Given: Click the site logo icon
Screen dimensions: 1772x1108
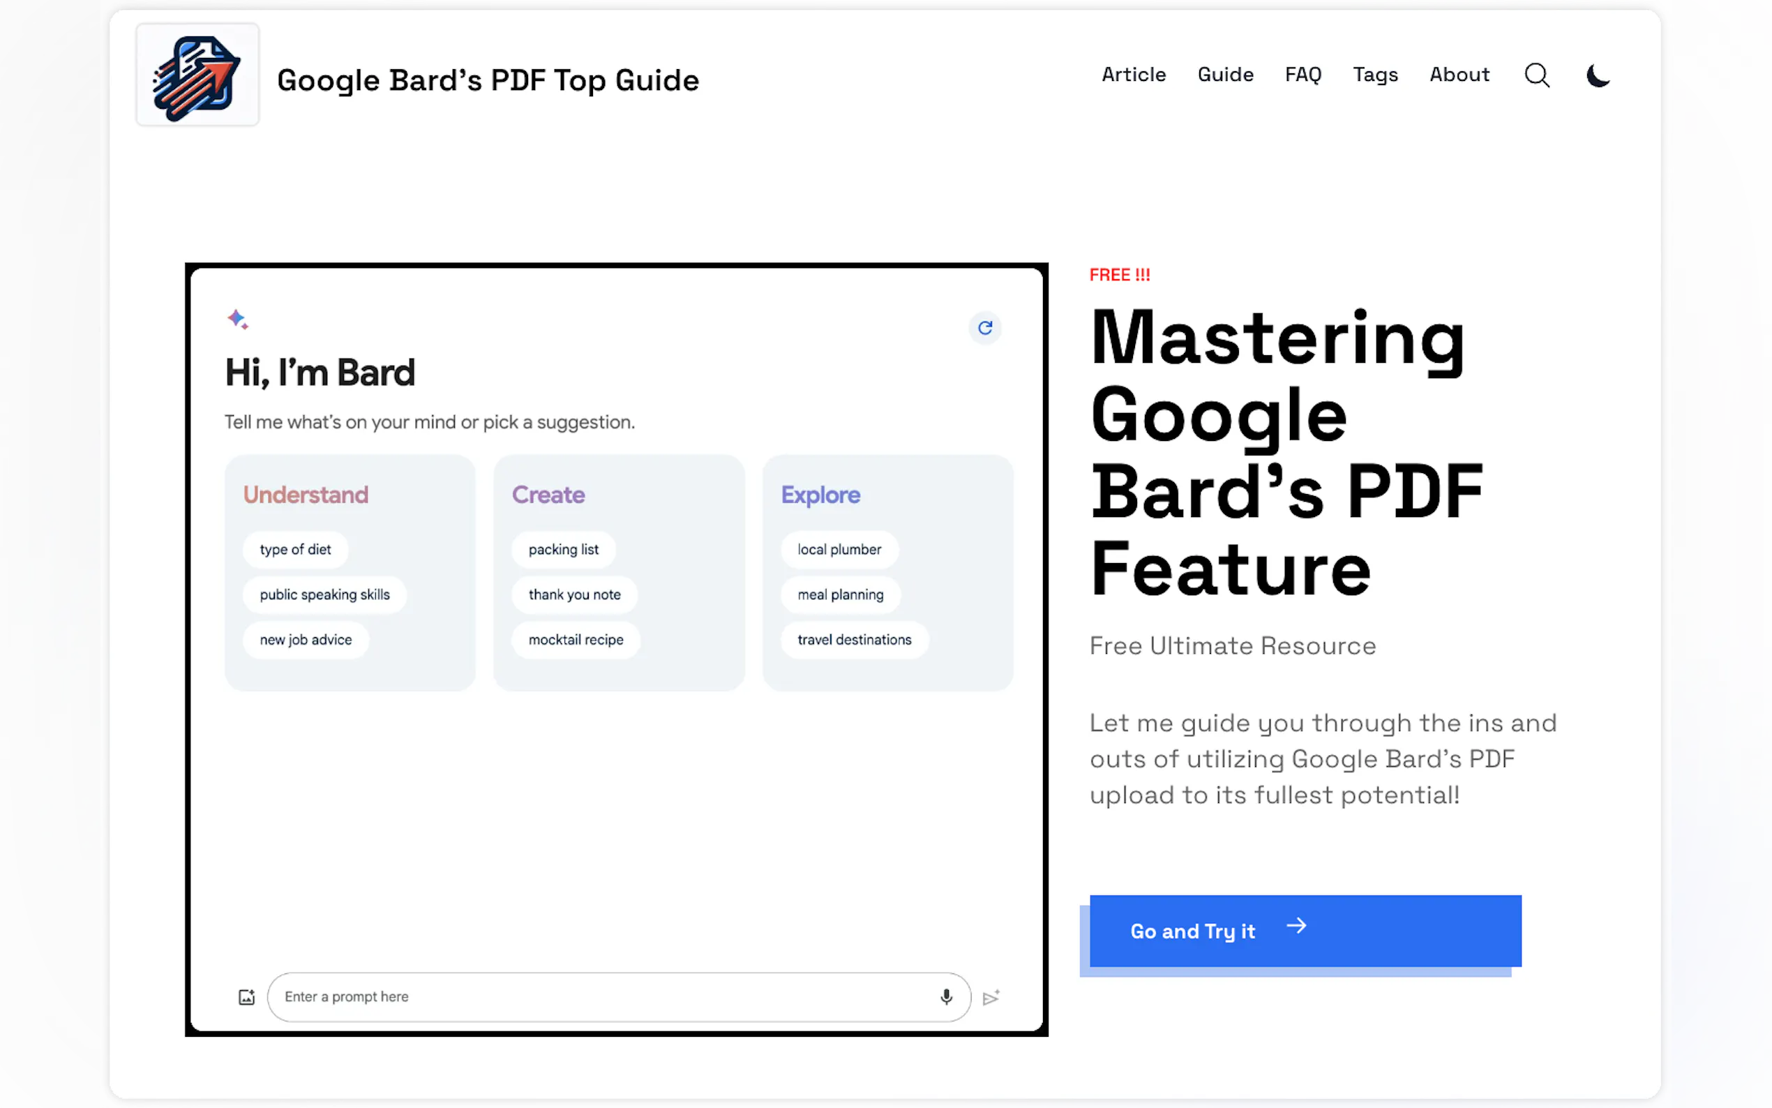Looking at the screenshot, I should 197,75.
